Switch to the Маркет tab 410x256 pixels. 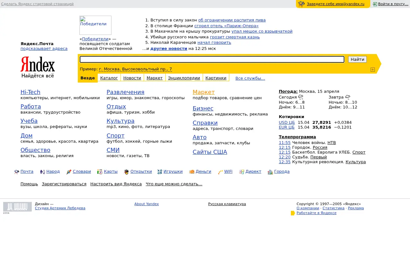[x=155, y=78]
